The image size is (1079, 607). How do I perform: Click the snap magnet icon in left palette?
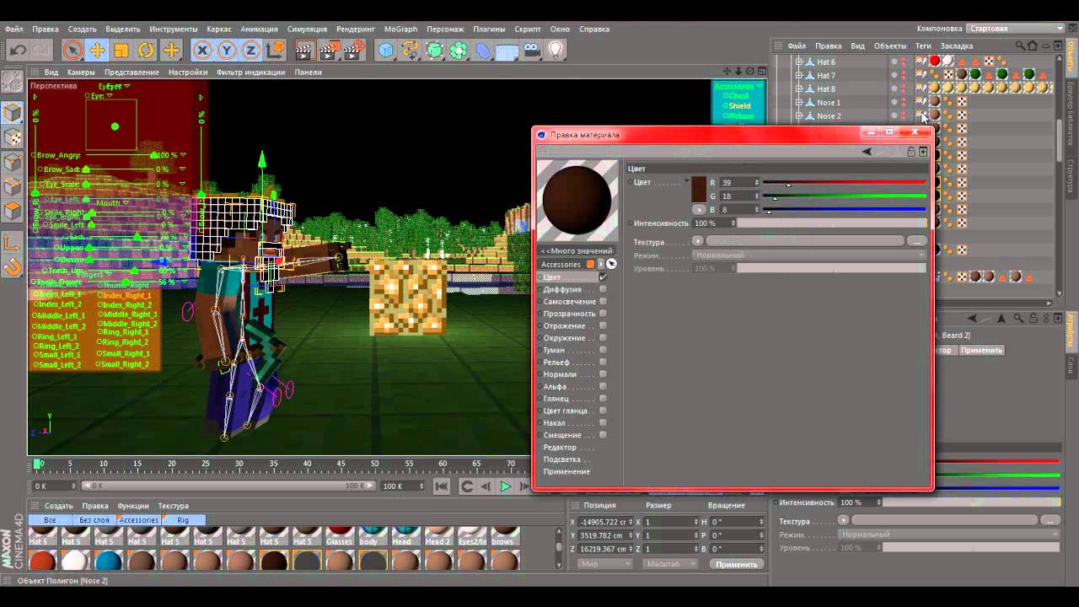pos(13,266)
